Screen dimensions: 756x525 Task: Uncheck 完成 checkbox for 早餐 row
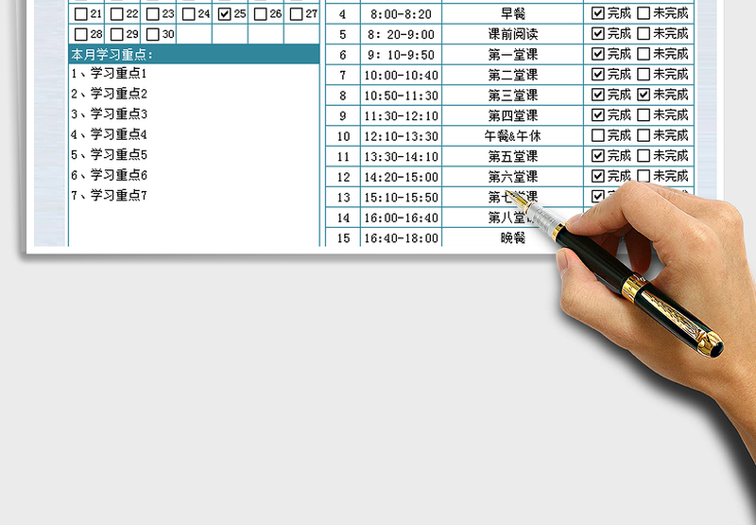(x=598, y=13)
